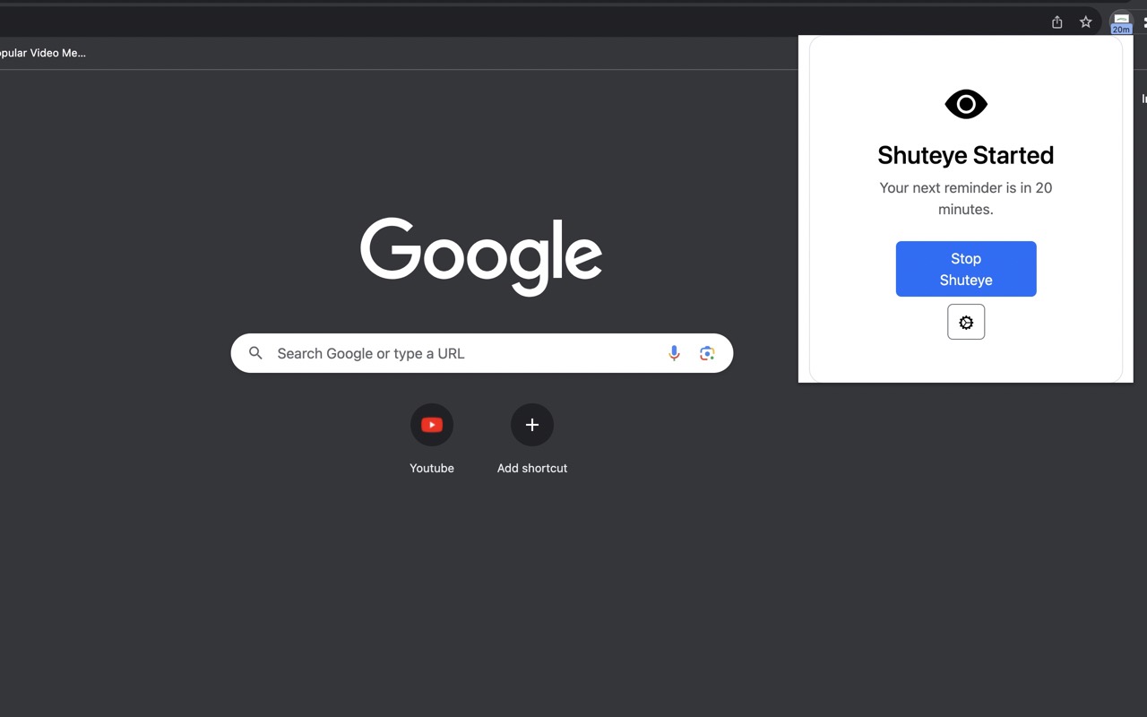Click the Shuteye eye logo in the popup
The image size is (1147, 717).
coord(966,103)
